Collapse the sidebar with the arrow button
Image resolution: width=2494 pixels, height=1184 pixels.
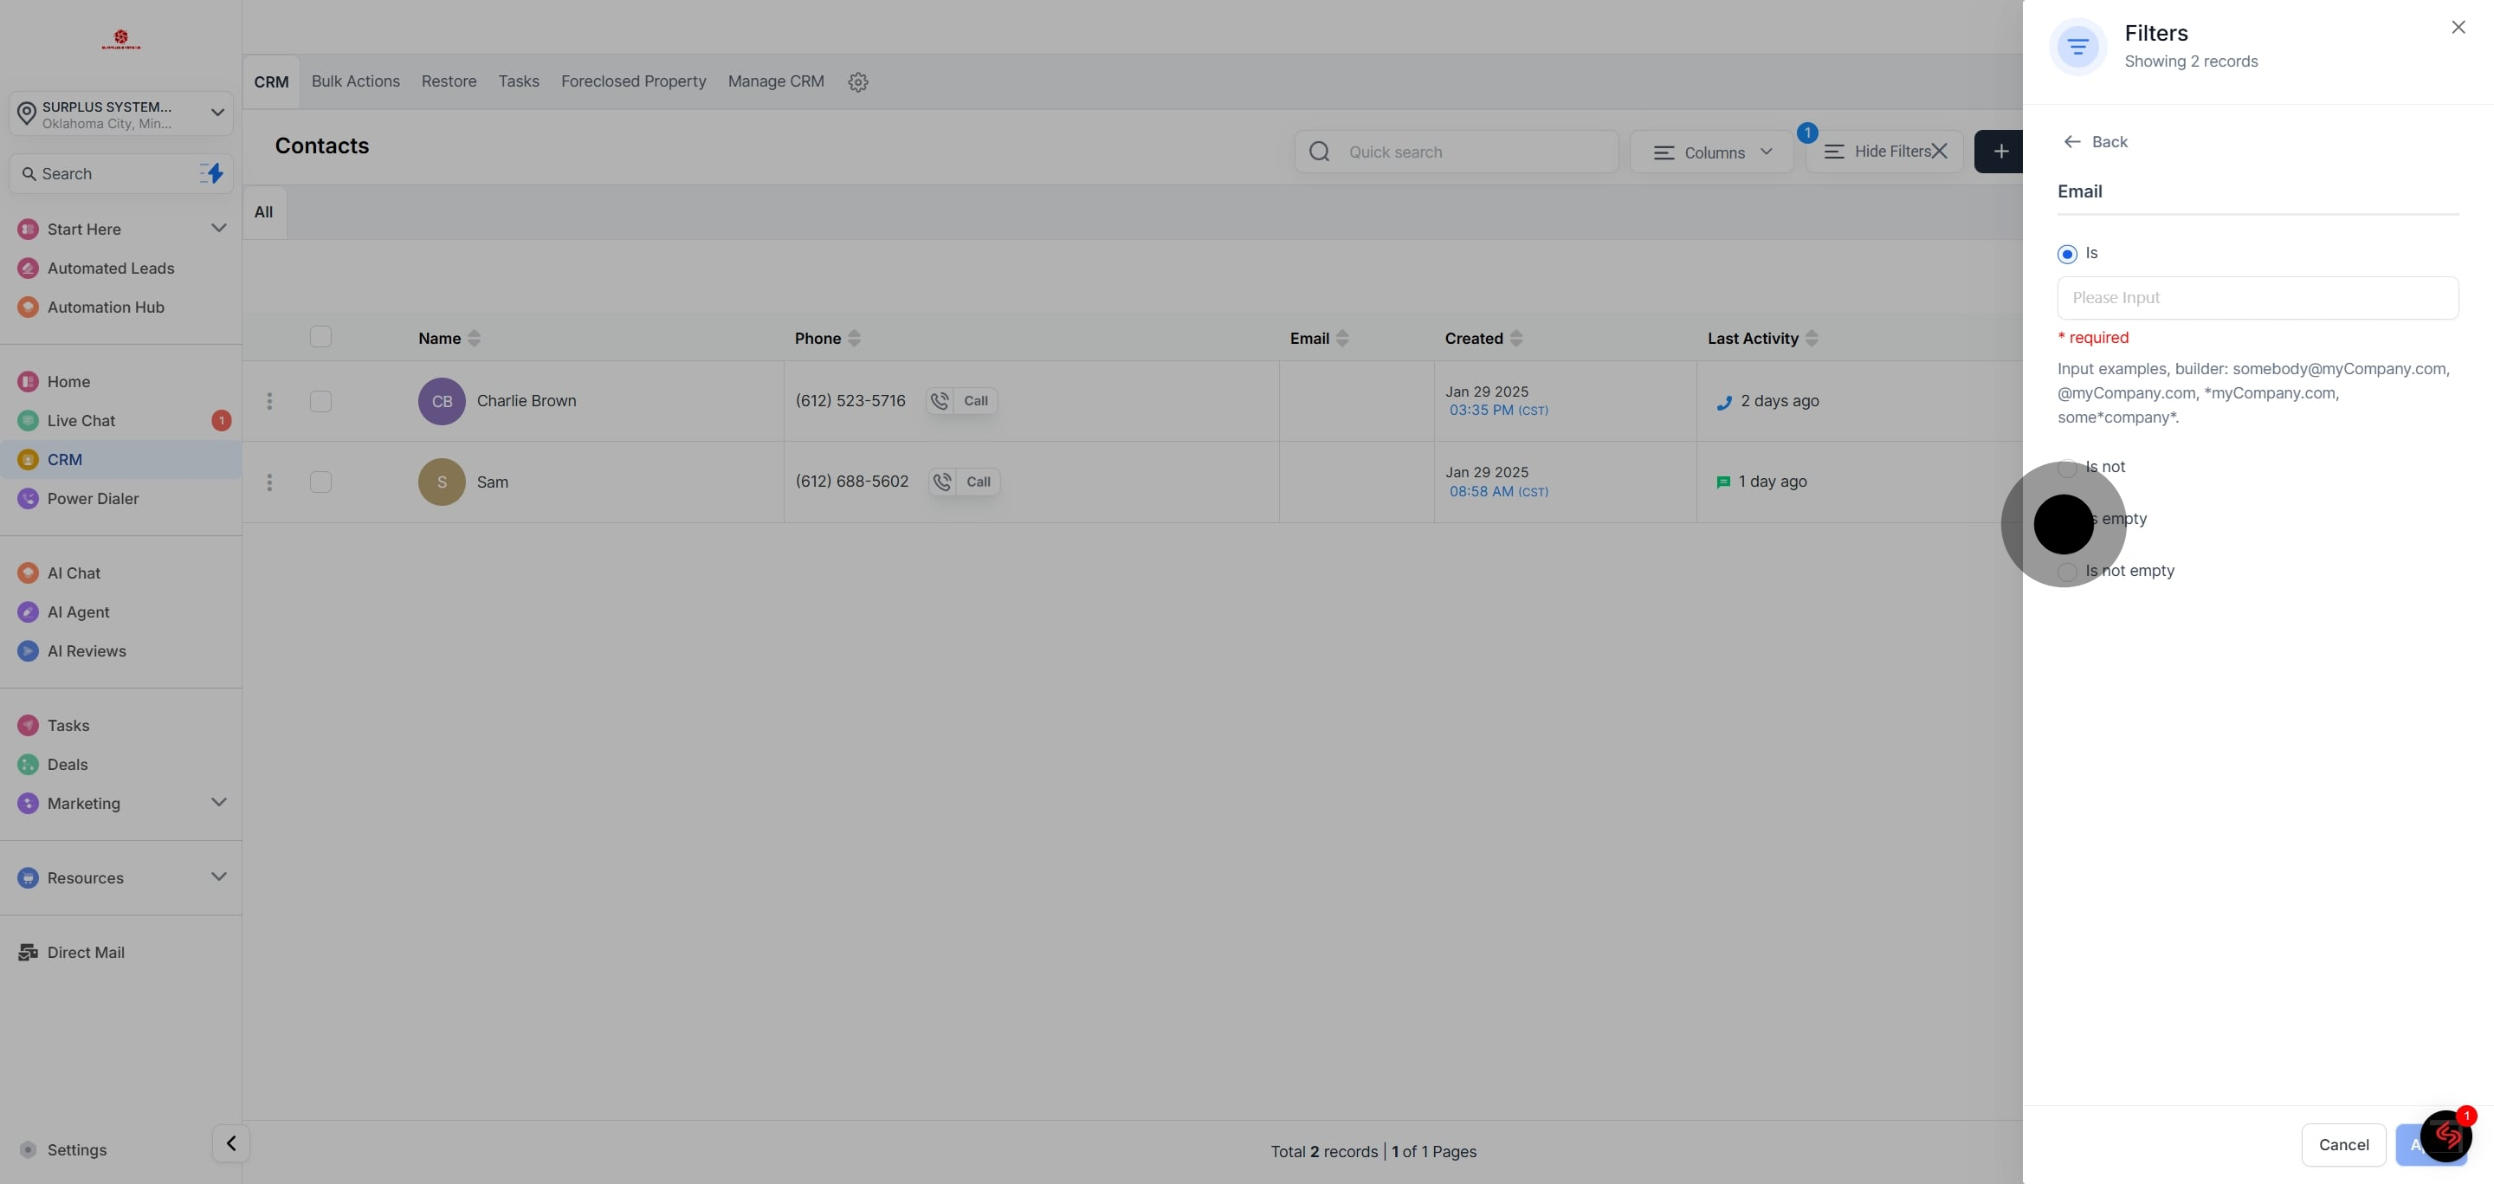(230, 1143)
